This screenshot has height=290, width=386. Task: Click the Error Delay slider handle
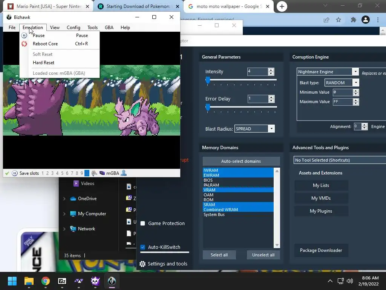point(208,107)
